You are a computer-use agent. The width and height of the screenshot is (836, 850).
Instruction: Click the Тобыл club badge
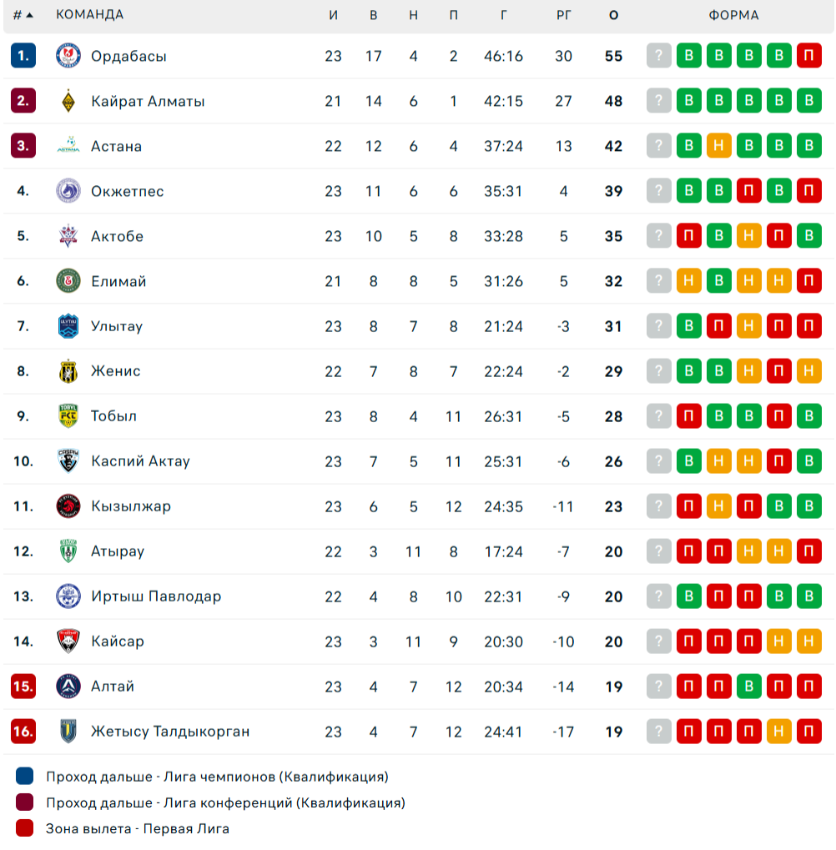(68, 415)
